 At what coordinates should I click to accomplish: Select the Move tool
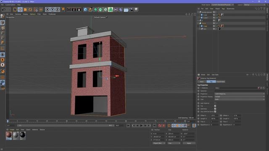[20, 9]
